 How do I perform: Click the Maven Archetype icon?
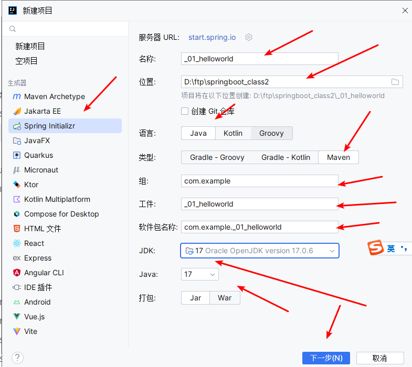click(x=17, y=96)
